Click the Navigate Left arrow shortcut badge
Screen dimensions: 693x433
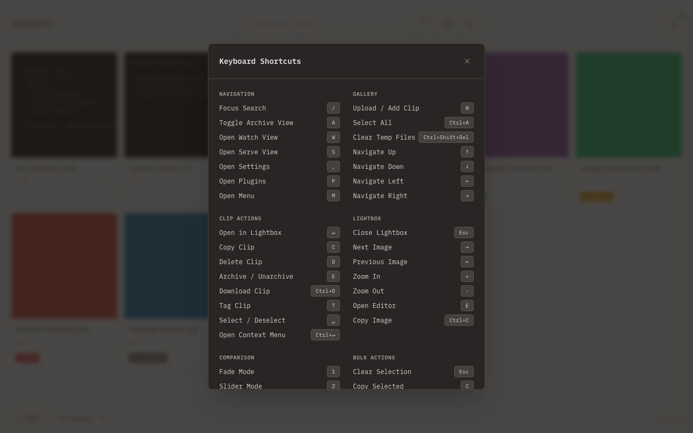pos(467,181)
